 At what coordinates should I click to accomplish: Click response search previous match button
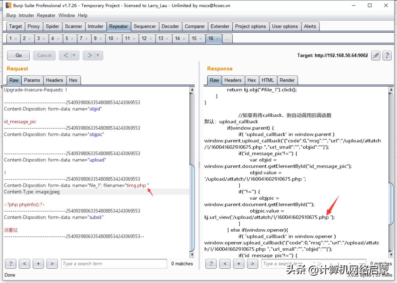tap(225, 264)
